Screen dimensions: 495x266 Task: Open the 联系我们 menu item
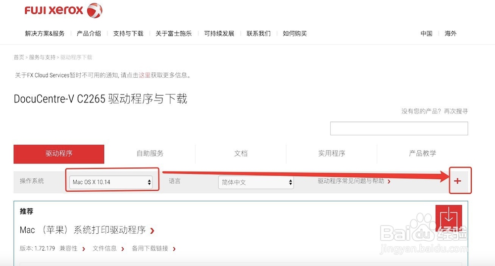click(258, 34)
